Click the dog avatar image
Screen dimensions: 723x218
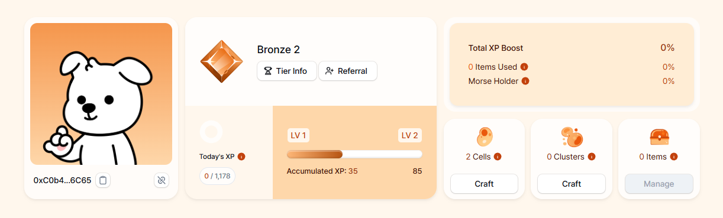tap(101, 94)
